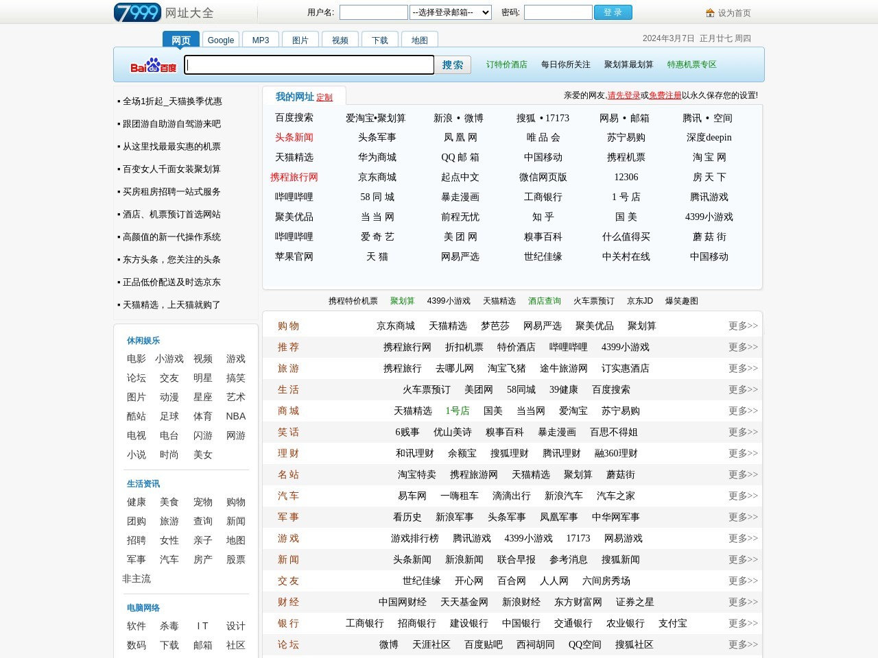Click the home icon for 设为首页
This screenshot has width=878, height=658.
(x=710, y=13)
